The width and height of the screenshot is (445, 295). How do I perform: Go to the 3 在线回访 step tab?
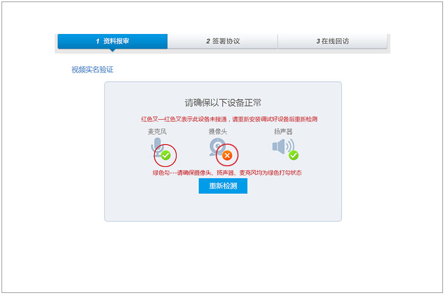point(332,41)
